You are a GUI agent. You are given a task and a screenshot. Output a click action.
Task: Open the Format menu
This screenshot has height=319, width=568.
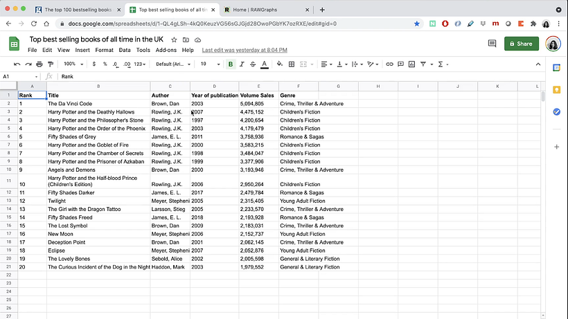(105, 50)
